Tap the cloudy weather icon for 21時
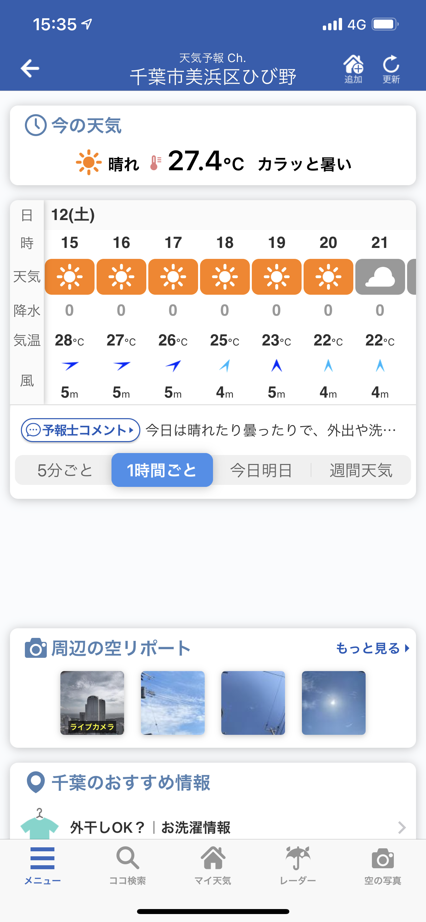 380,277
